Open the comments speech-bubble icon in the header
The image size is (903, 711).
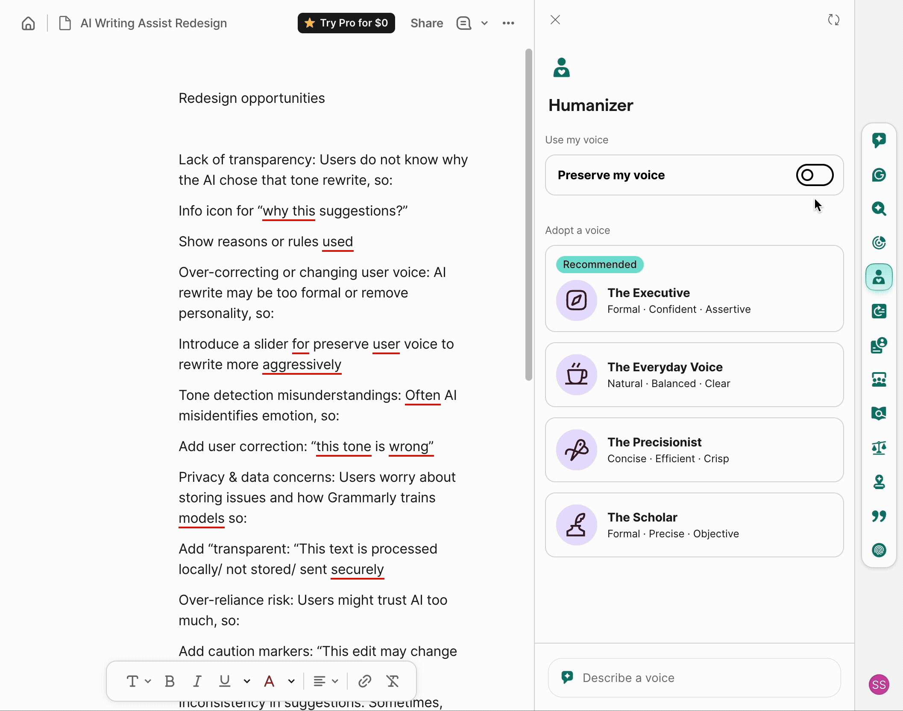(x=463, y=23)
